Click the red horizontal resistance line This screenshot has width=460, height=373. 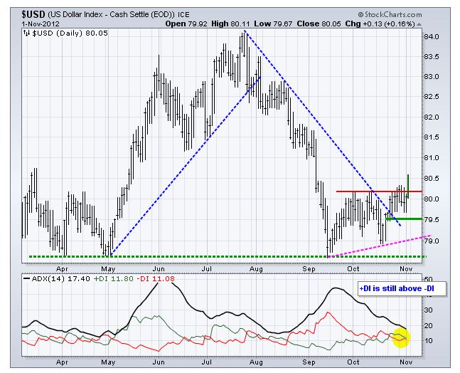[x=379, y=191]
